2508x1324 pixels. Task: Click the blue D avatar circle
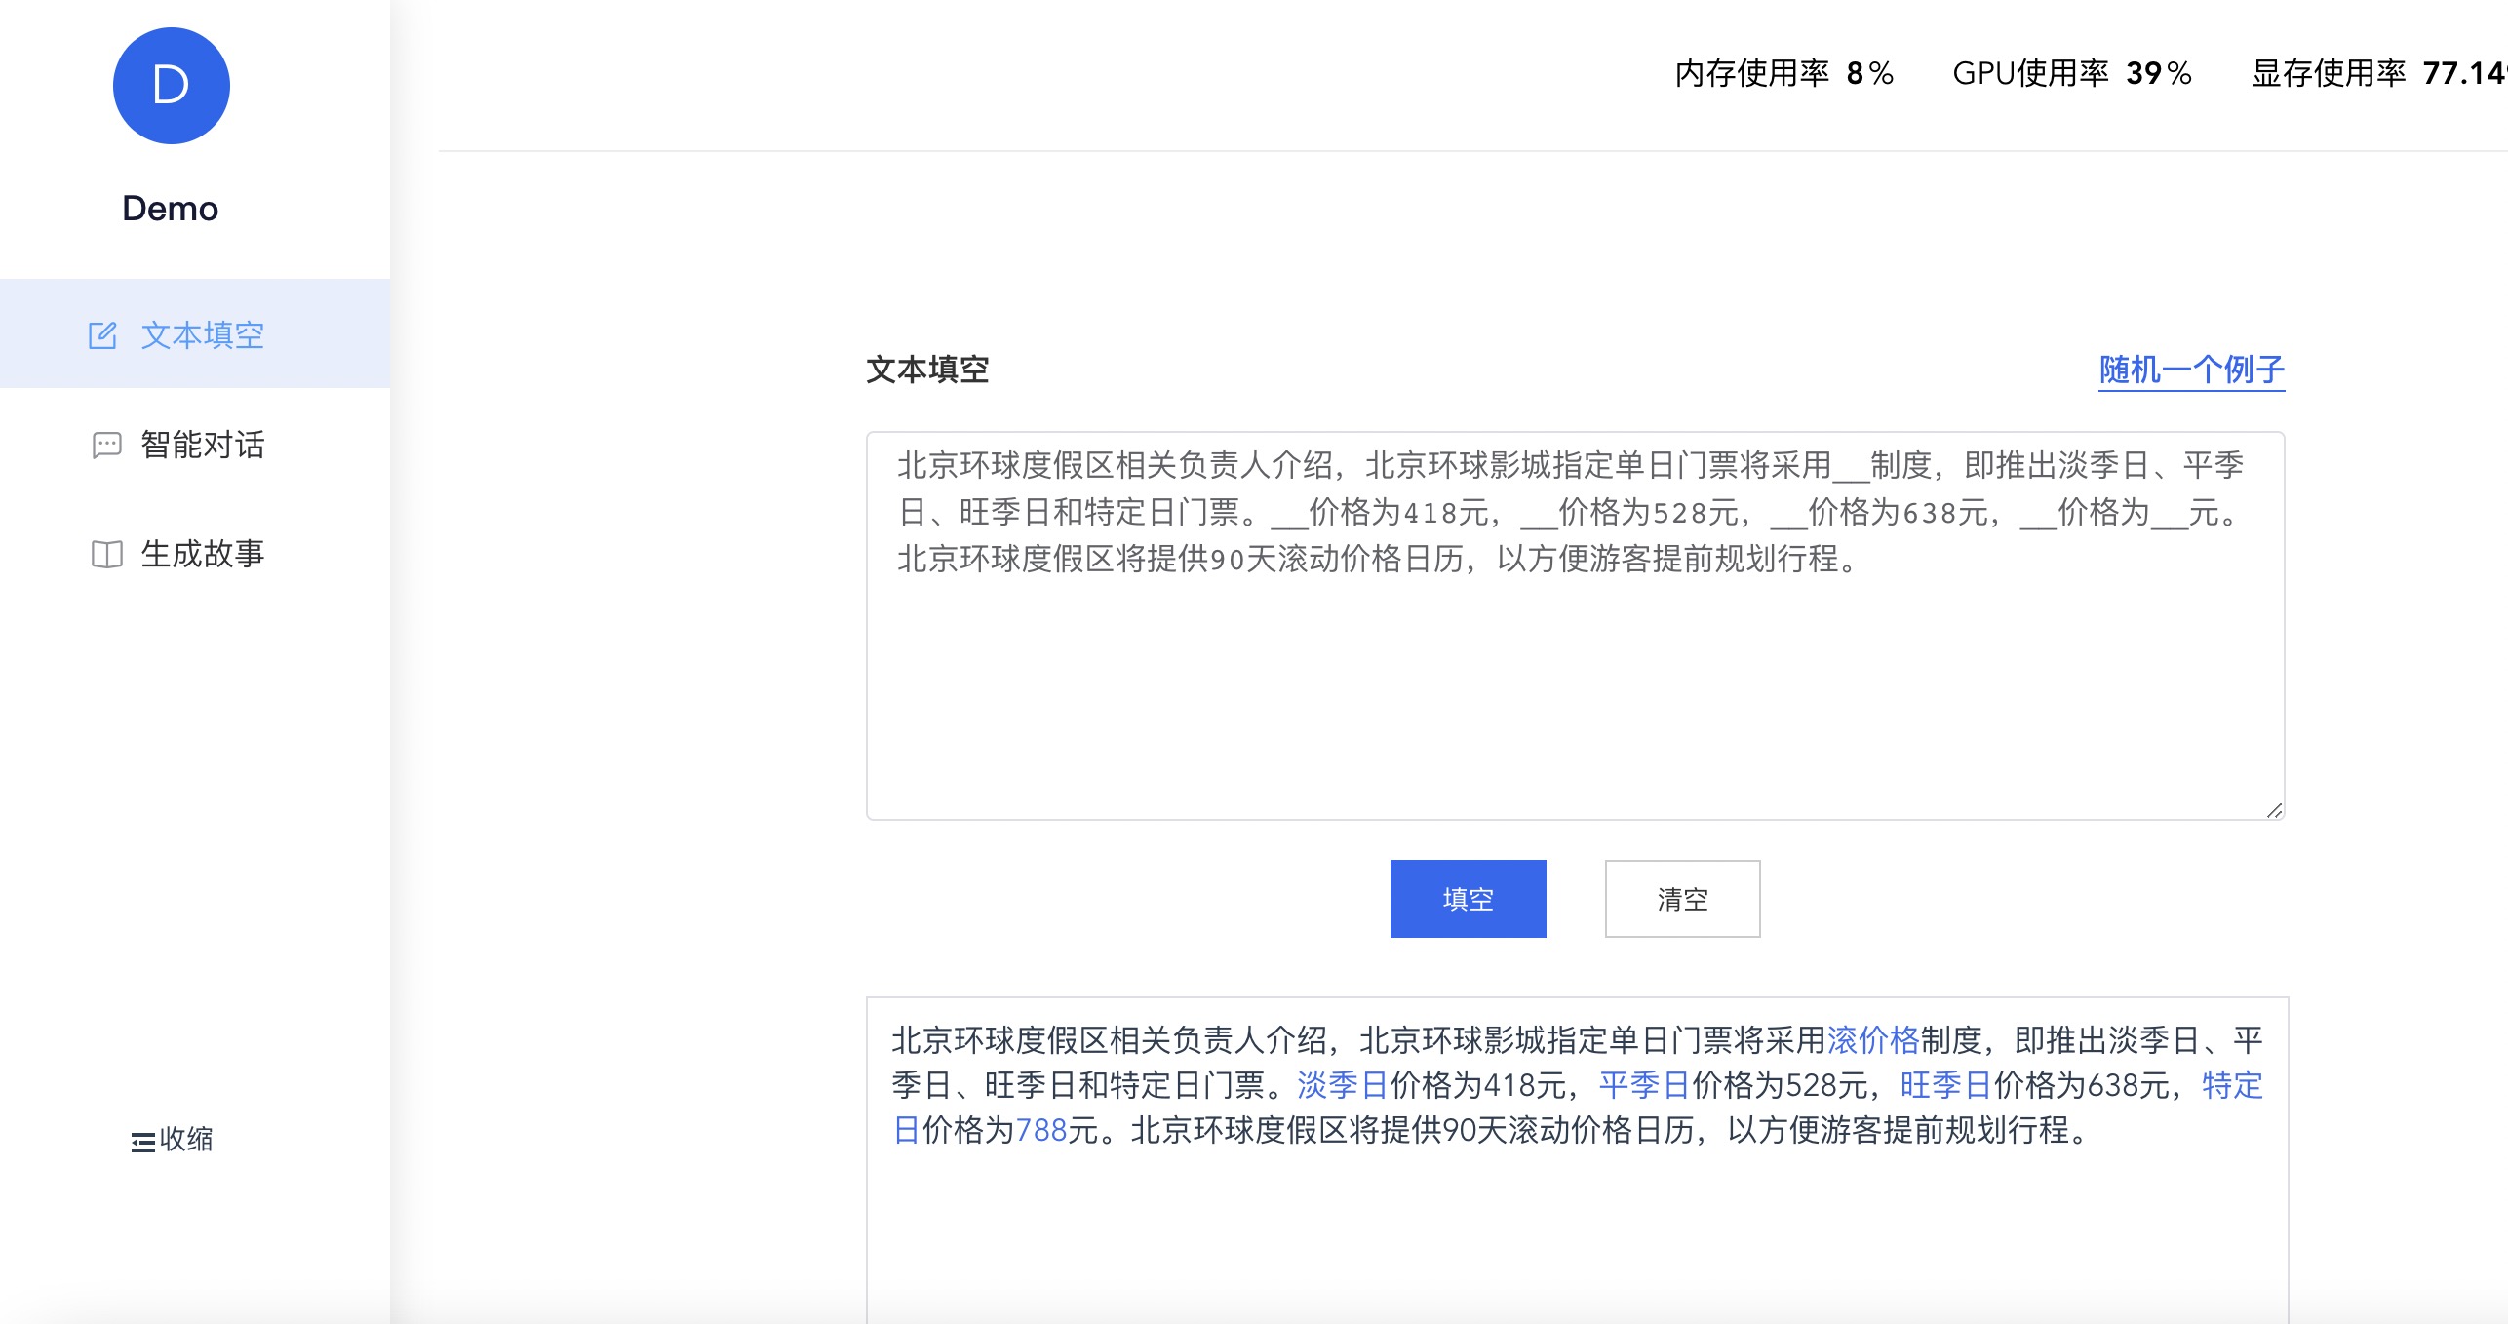pos(171,86)
